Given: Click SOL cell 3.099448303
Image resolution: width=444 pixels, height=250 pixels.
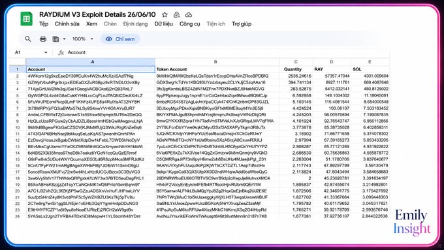Looking at the screenshot, I should point(370,197).
